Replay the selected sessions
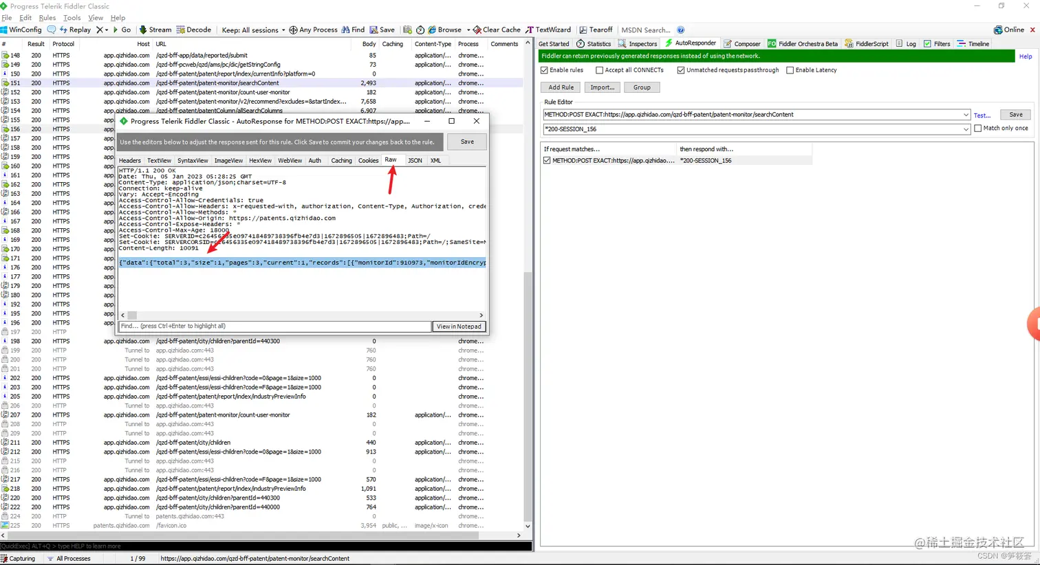1040x565 pixels. point(75,30)
